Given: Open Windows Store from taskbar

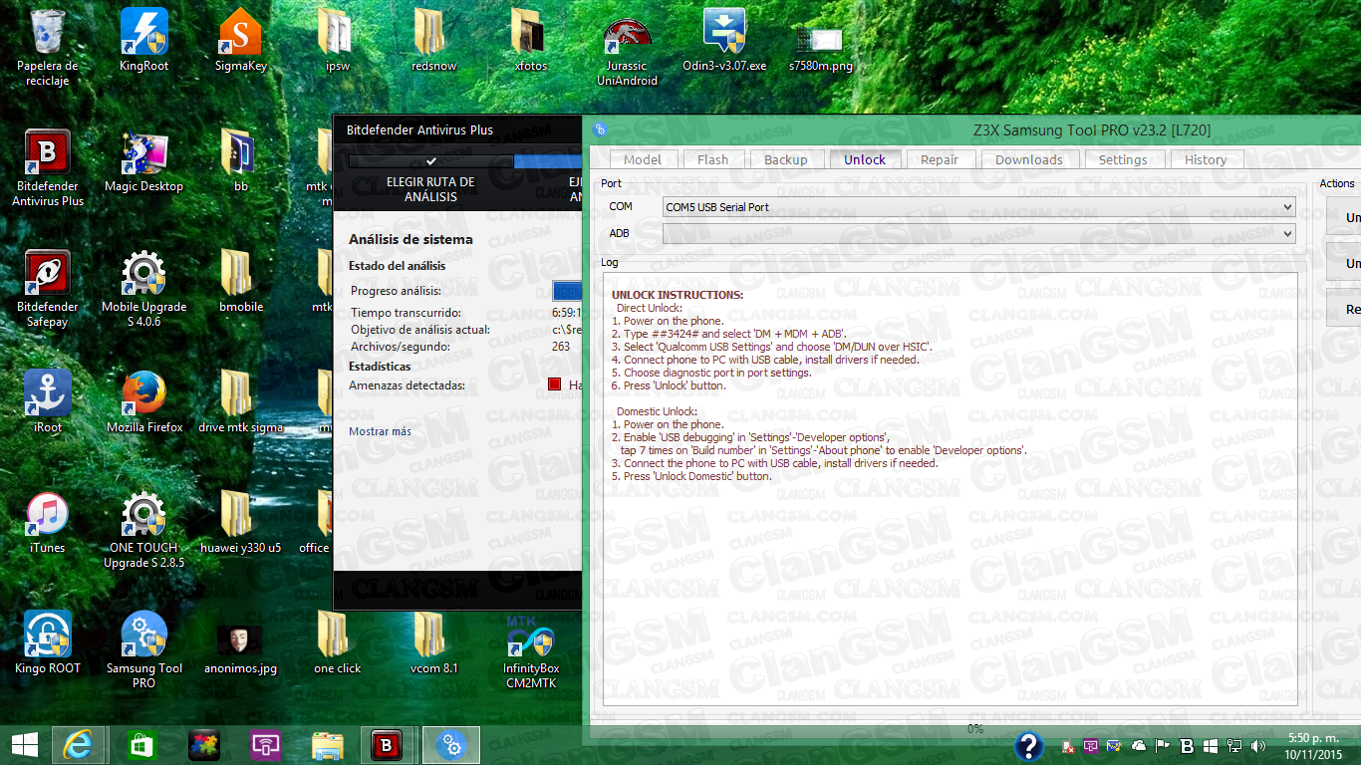Looking at the screenshot, I should (x=141, y=745).
